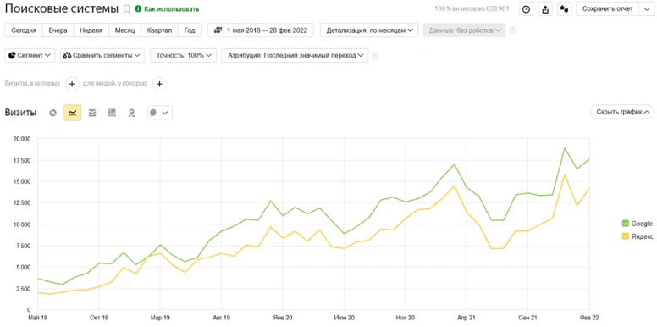Open the Точность: 100% dropdown
This screenshot has height=327, width=657.
(x=184, y=55)
